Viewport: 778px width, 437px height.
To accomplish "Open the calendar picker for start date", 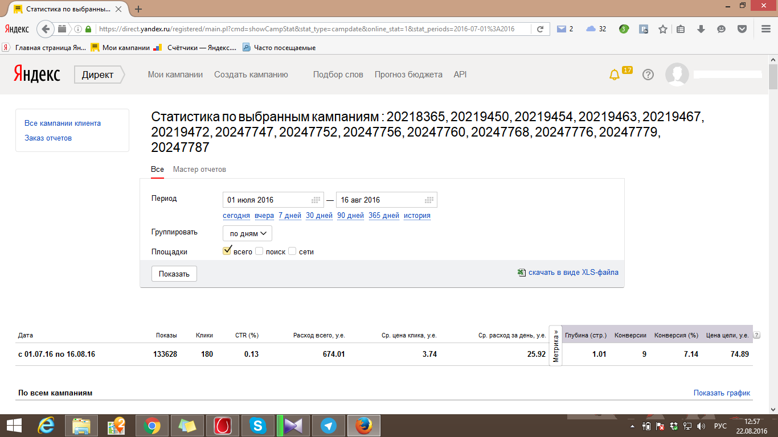I will [x=316, y=200].
